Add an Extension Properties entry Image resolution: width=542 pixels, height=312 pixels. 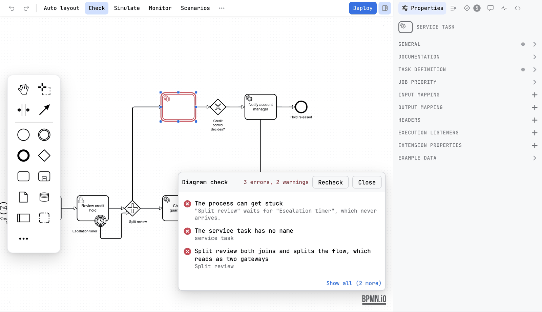coord(535,145)
